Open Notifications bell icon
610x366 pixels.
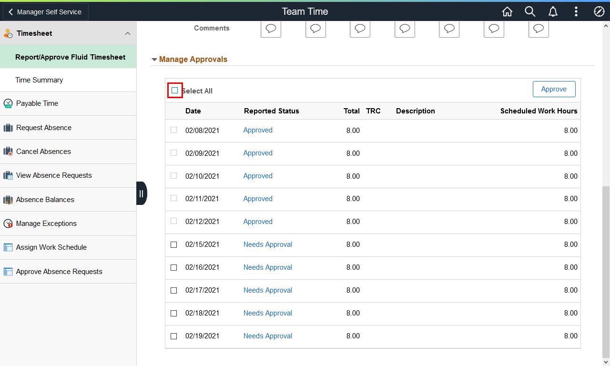click(553, 11)
